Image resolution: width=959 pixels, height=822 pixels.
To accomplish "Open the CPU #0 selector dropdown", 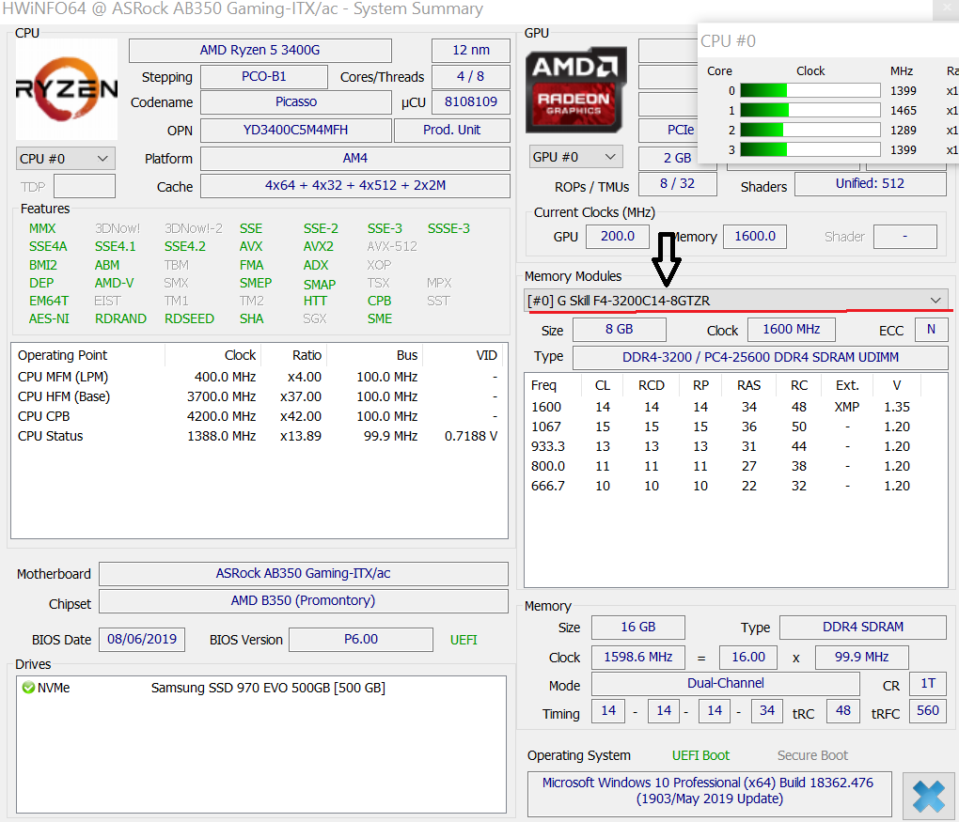I will point(66,159).
